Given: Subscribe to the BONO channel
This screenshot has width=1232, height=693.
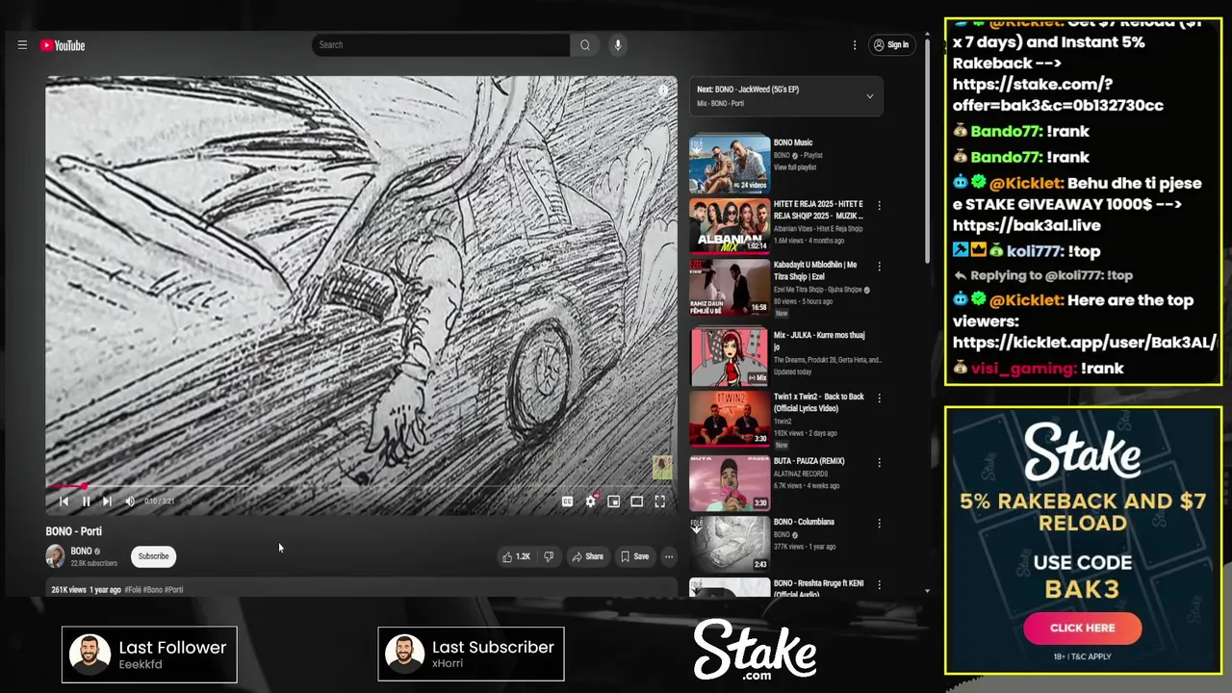Looking at the screenshot, I should pos(153,556).
